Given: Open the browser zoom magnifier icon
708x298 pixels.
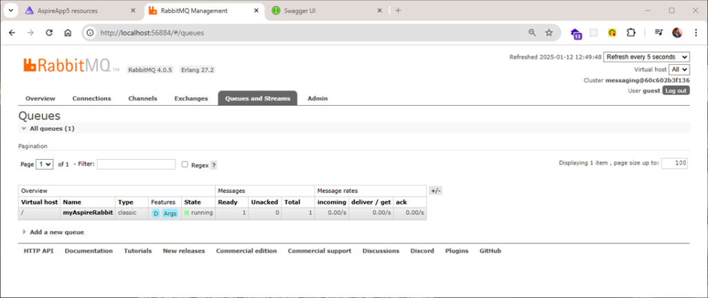Looking at the screenshot, I should [x=532, y=32].
